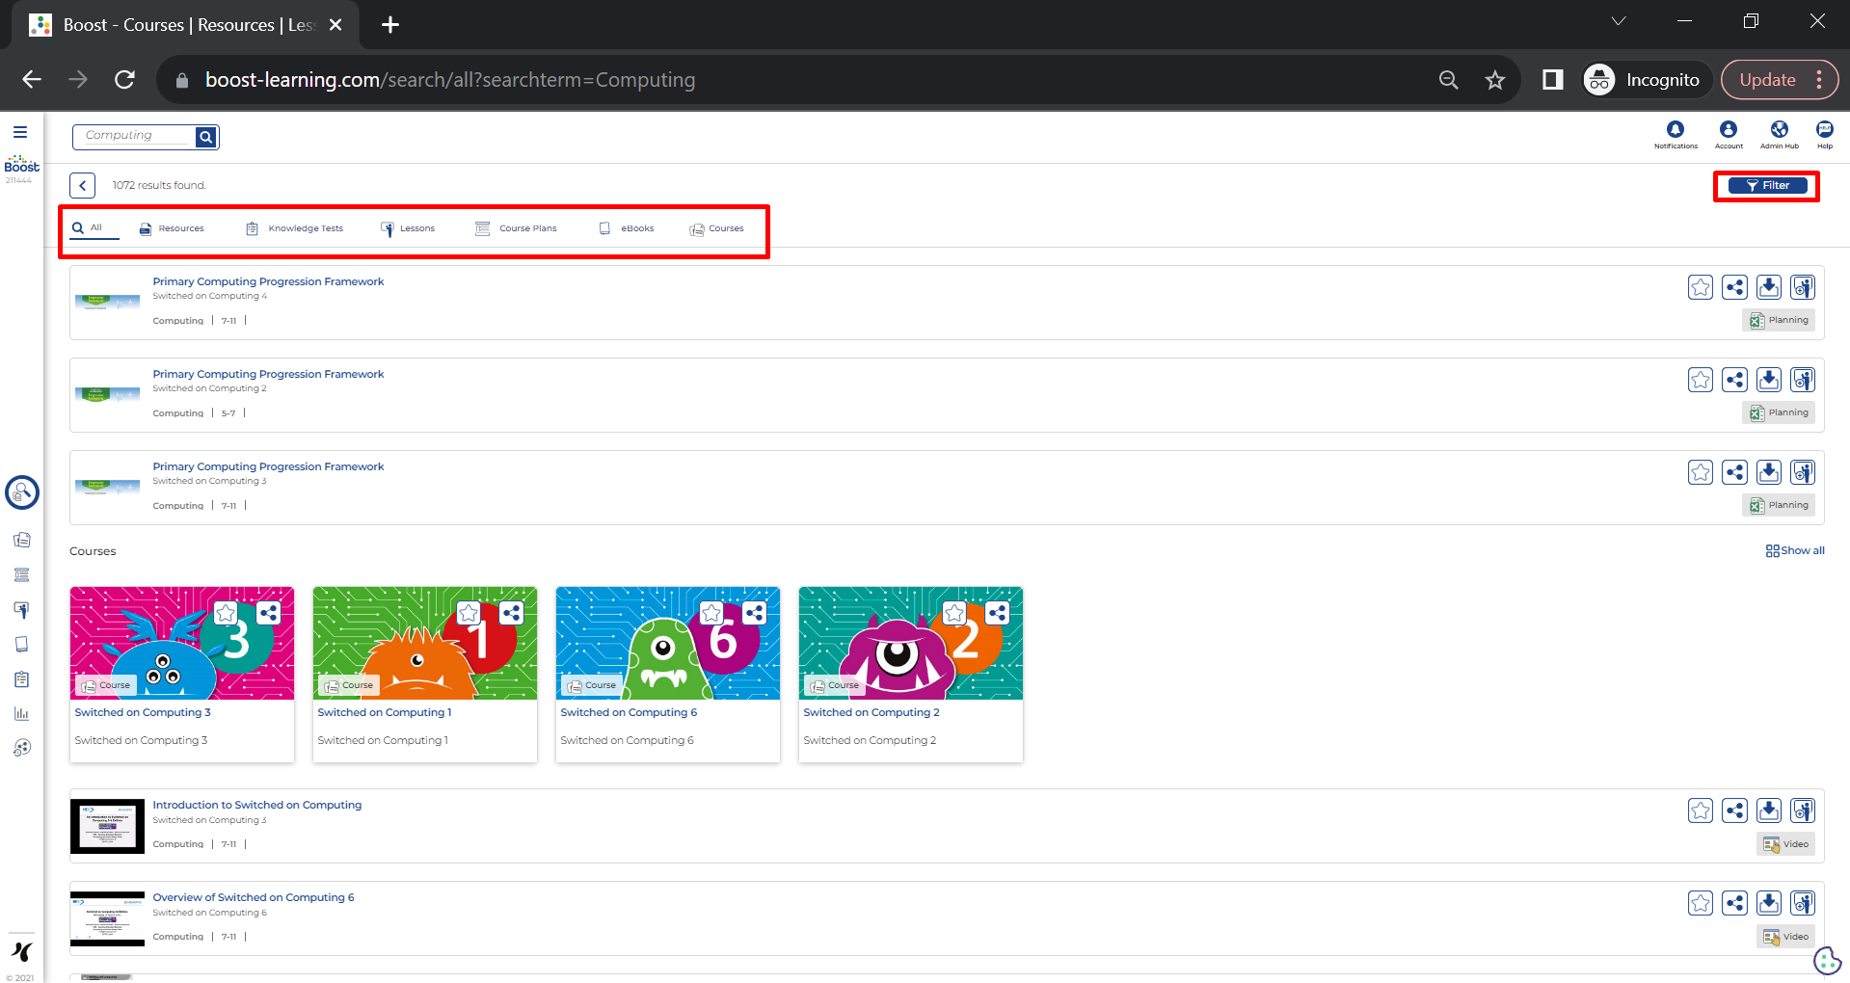
Task: Open the browser tab search chevron
Action: pyautogui.click(x=1619, y=21)
